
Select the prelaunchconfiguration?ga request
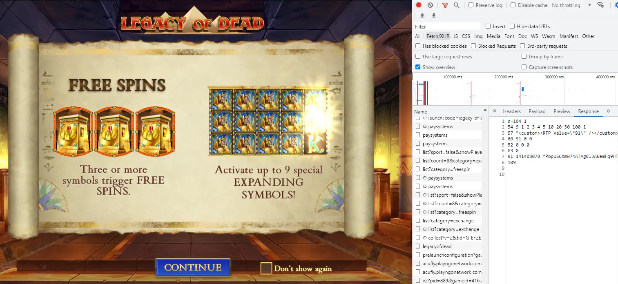point(452,255)
